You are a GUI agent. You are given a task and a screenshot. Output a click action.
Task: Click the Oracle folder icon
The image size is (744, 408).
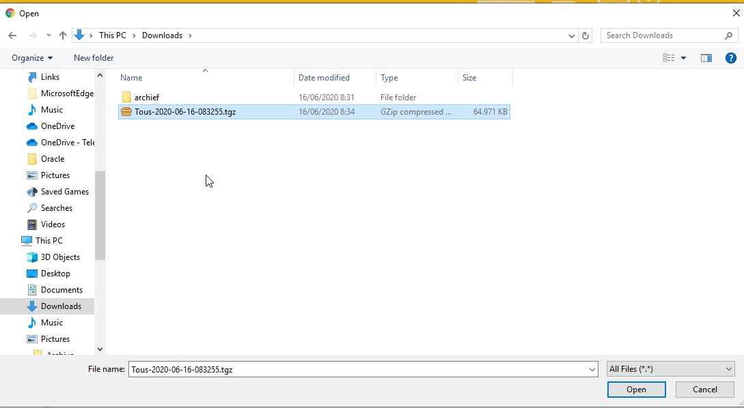pos(32,159)
